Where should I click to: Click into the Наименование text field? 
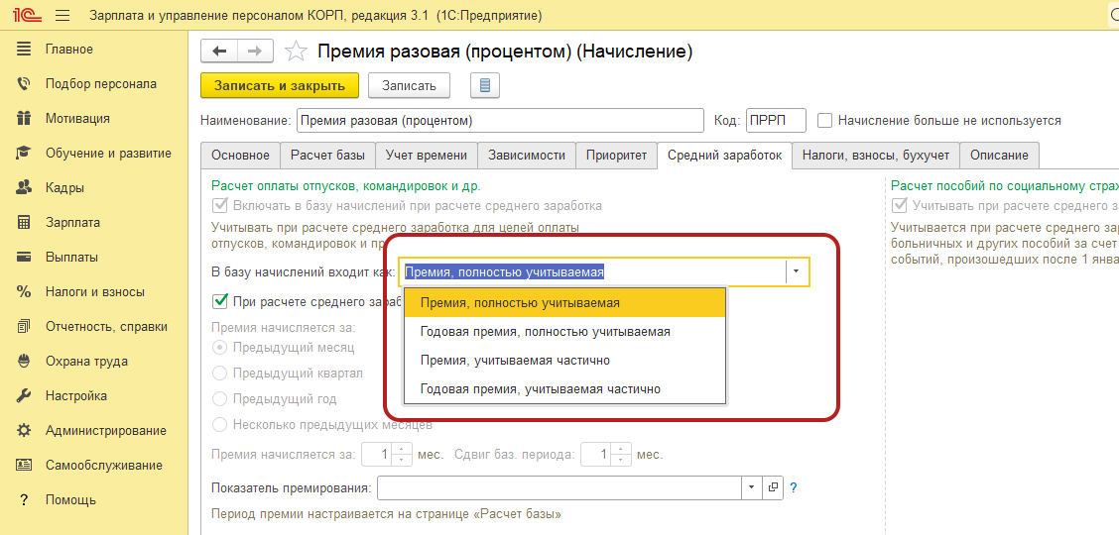click(498, 121)
